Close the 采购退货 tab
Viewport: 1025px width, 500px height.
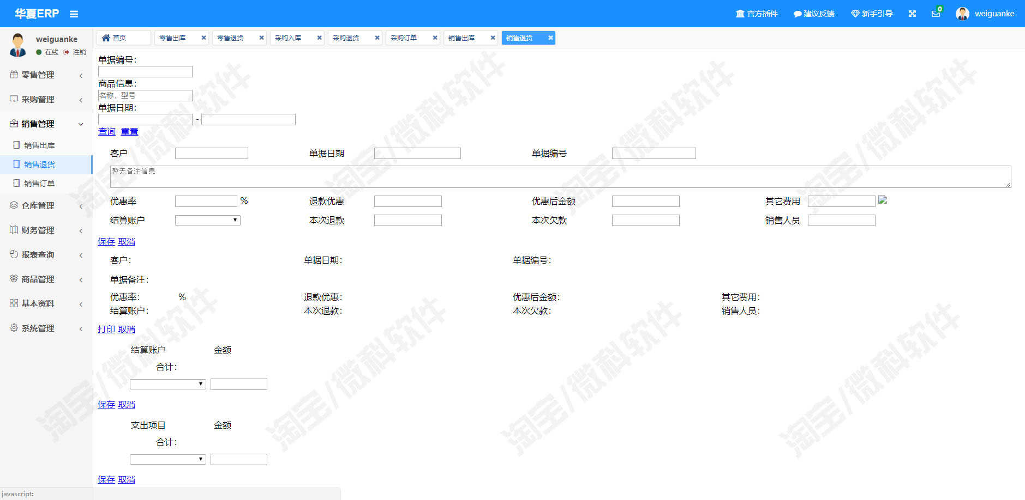[377, 38]
